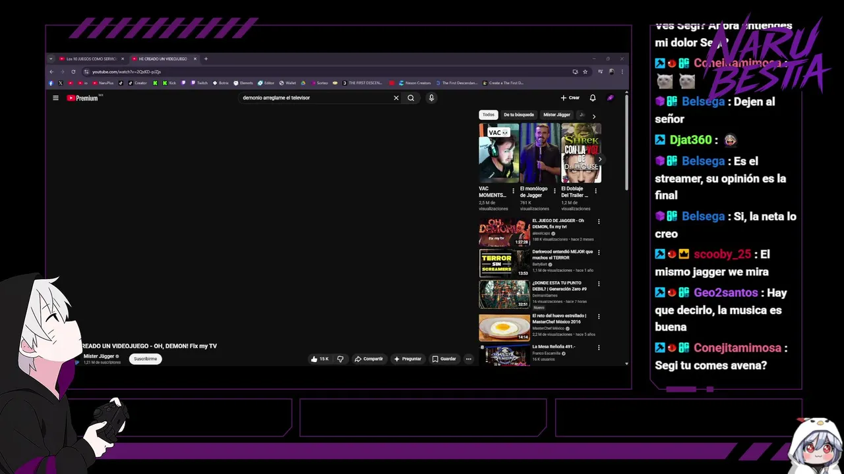Image resolution: width=844 pixels, height=474 pixels.
Task: Expand filter chips with right arrow
Action: coord(593,117)
